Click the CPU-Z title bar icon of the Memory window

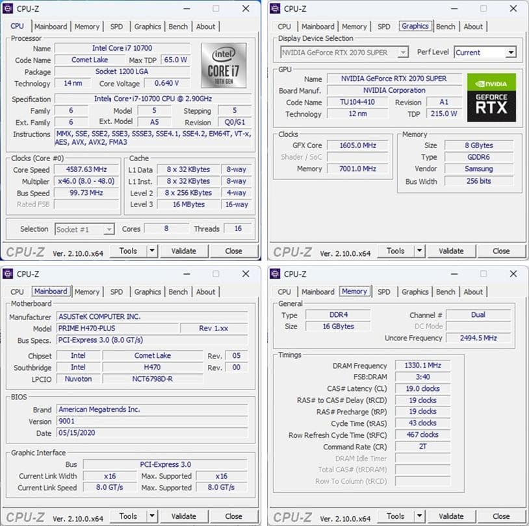click(276, 274)
